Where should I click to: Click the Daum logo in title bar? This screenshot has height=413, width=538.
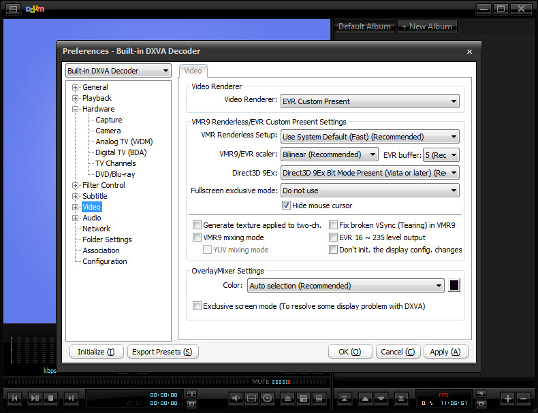(x=35, y=9)
